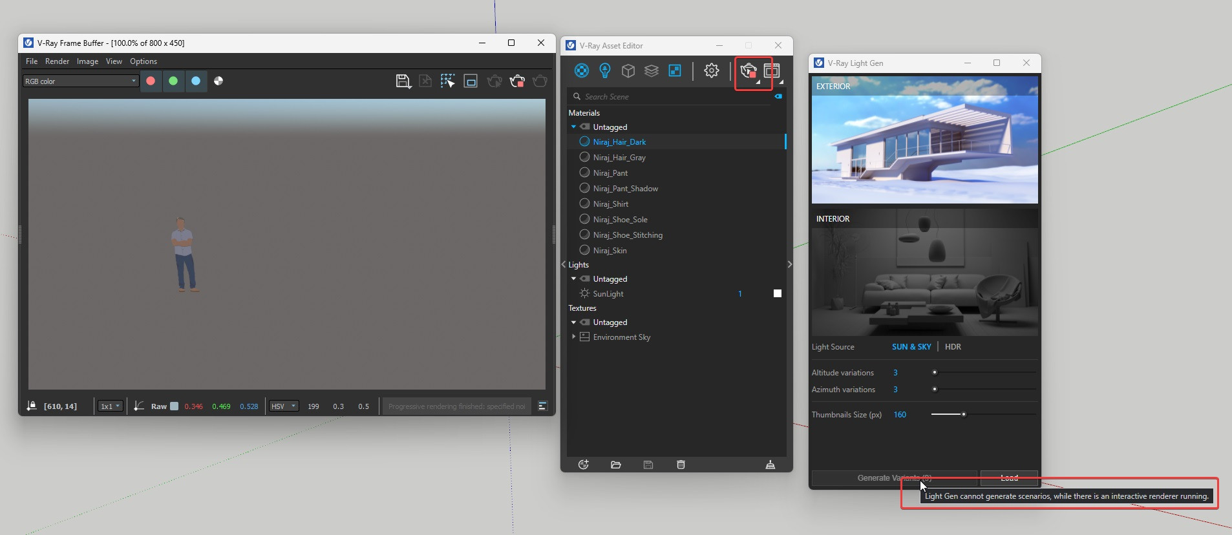The height and width of the screenshot is (535, 1232).
Task: Click the pixel info lock icon in status bar
Action: click(x=32, y=406)
